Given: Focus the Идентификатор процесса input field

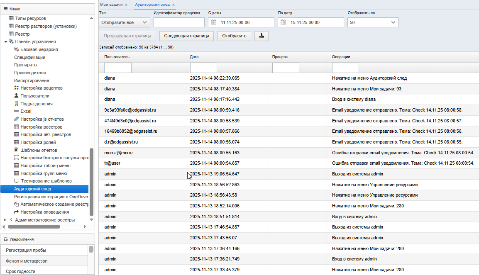Looking at the screenshot, I should tap(179, 22).
